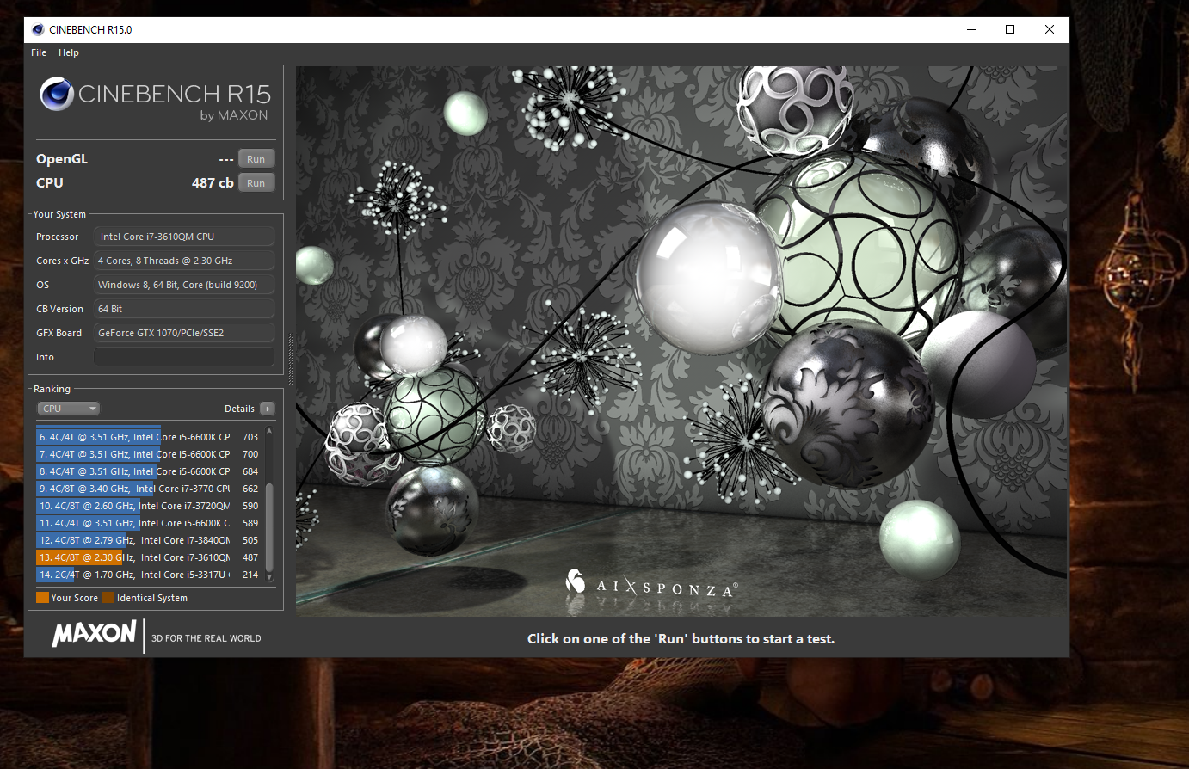The image size is (1189, 769).
Task: Expand ranking Details arrow button
Action: click(268, 409)
